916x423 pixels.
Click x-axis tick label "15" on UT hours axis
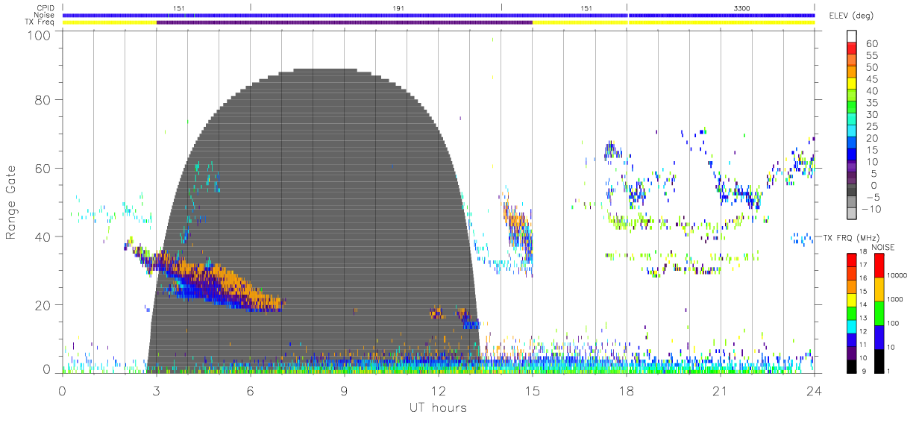tap(532, 391)
